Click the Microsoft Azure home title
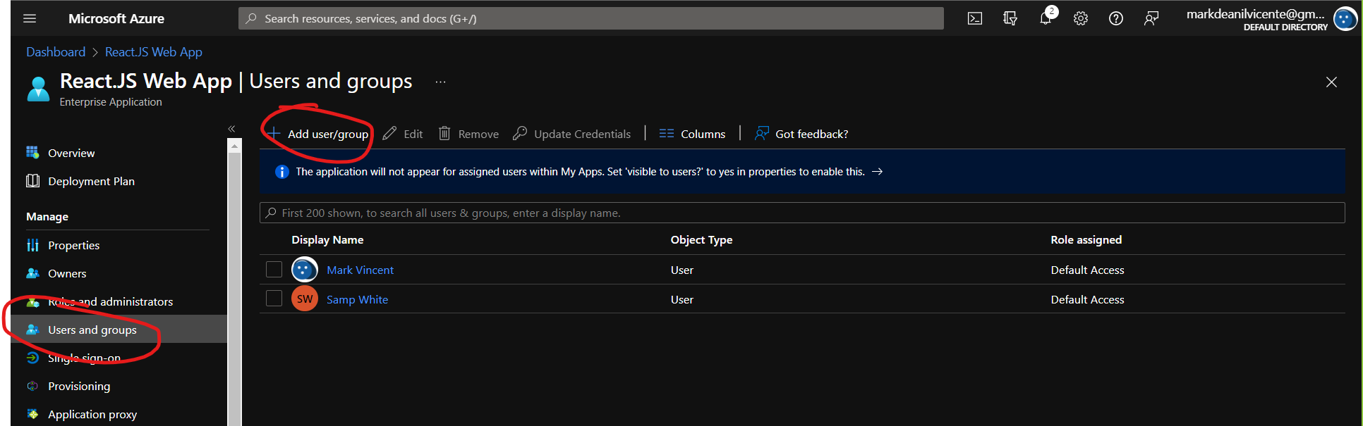Image resolution: width=1363 pixels, height=426 pixels. (x=116, y=19)
